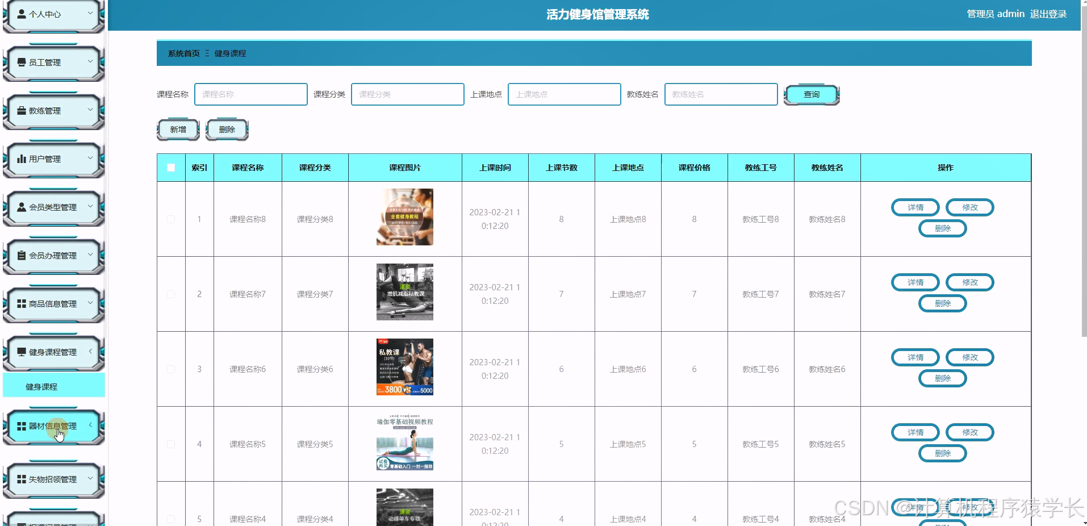Open the 教练管理 sidebar menu
Screen dimensions: 1087x526
point(54,111)
